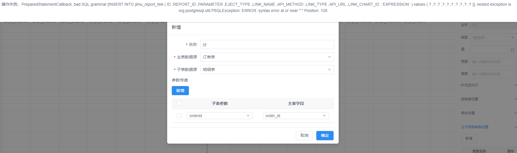517x153 pixels.
Task: Click the 参数名称 column header in right panel
Action: [479, 151]
